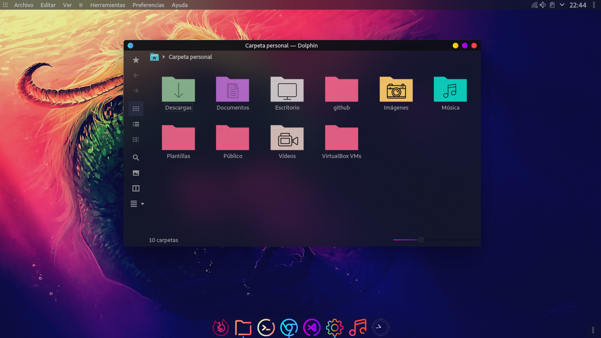Screen dimensions: 601x338
Task: Select the Escritorio folder
Action: click(287, 93)
